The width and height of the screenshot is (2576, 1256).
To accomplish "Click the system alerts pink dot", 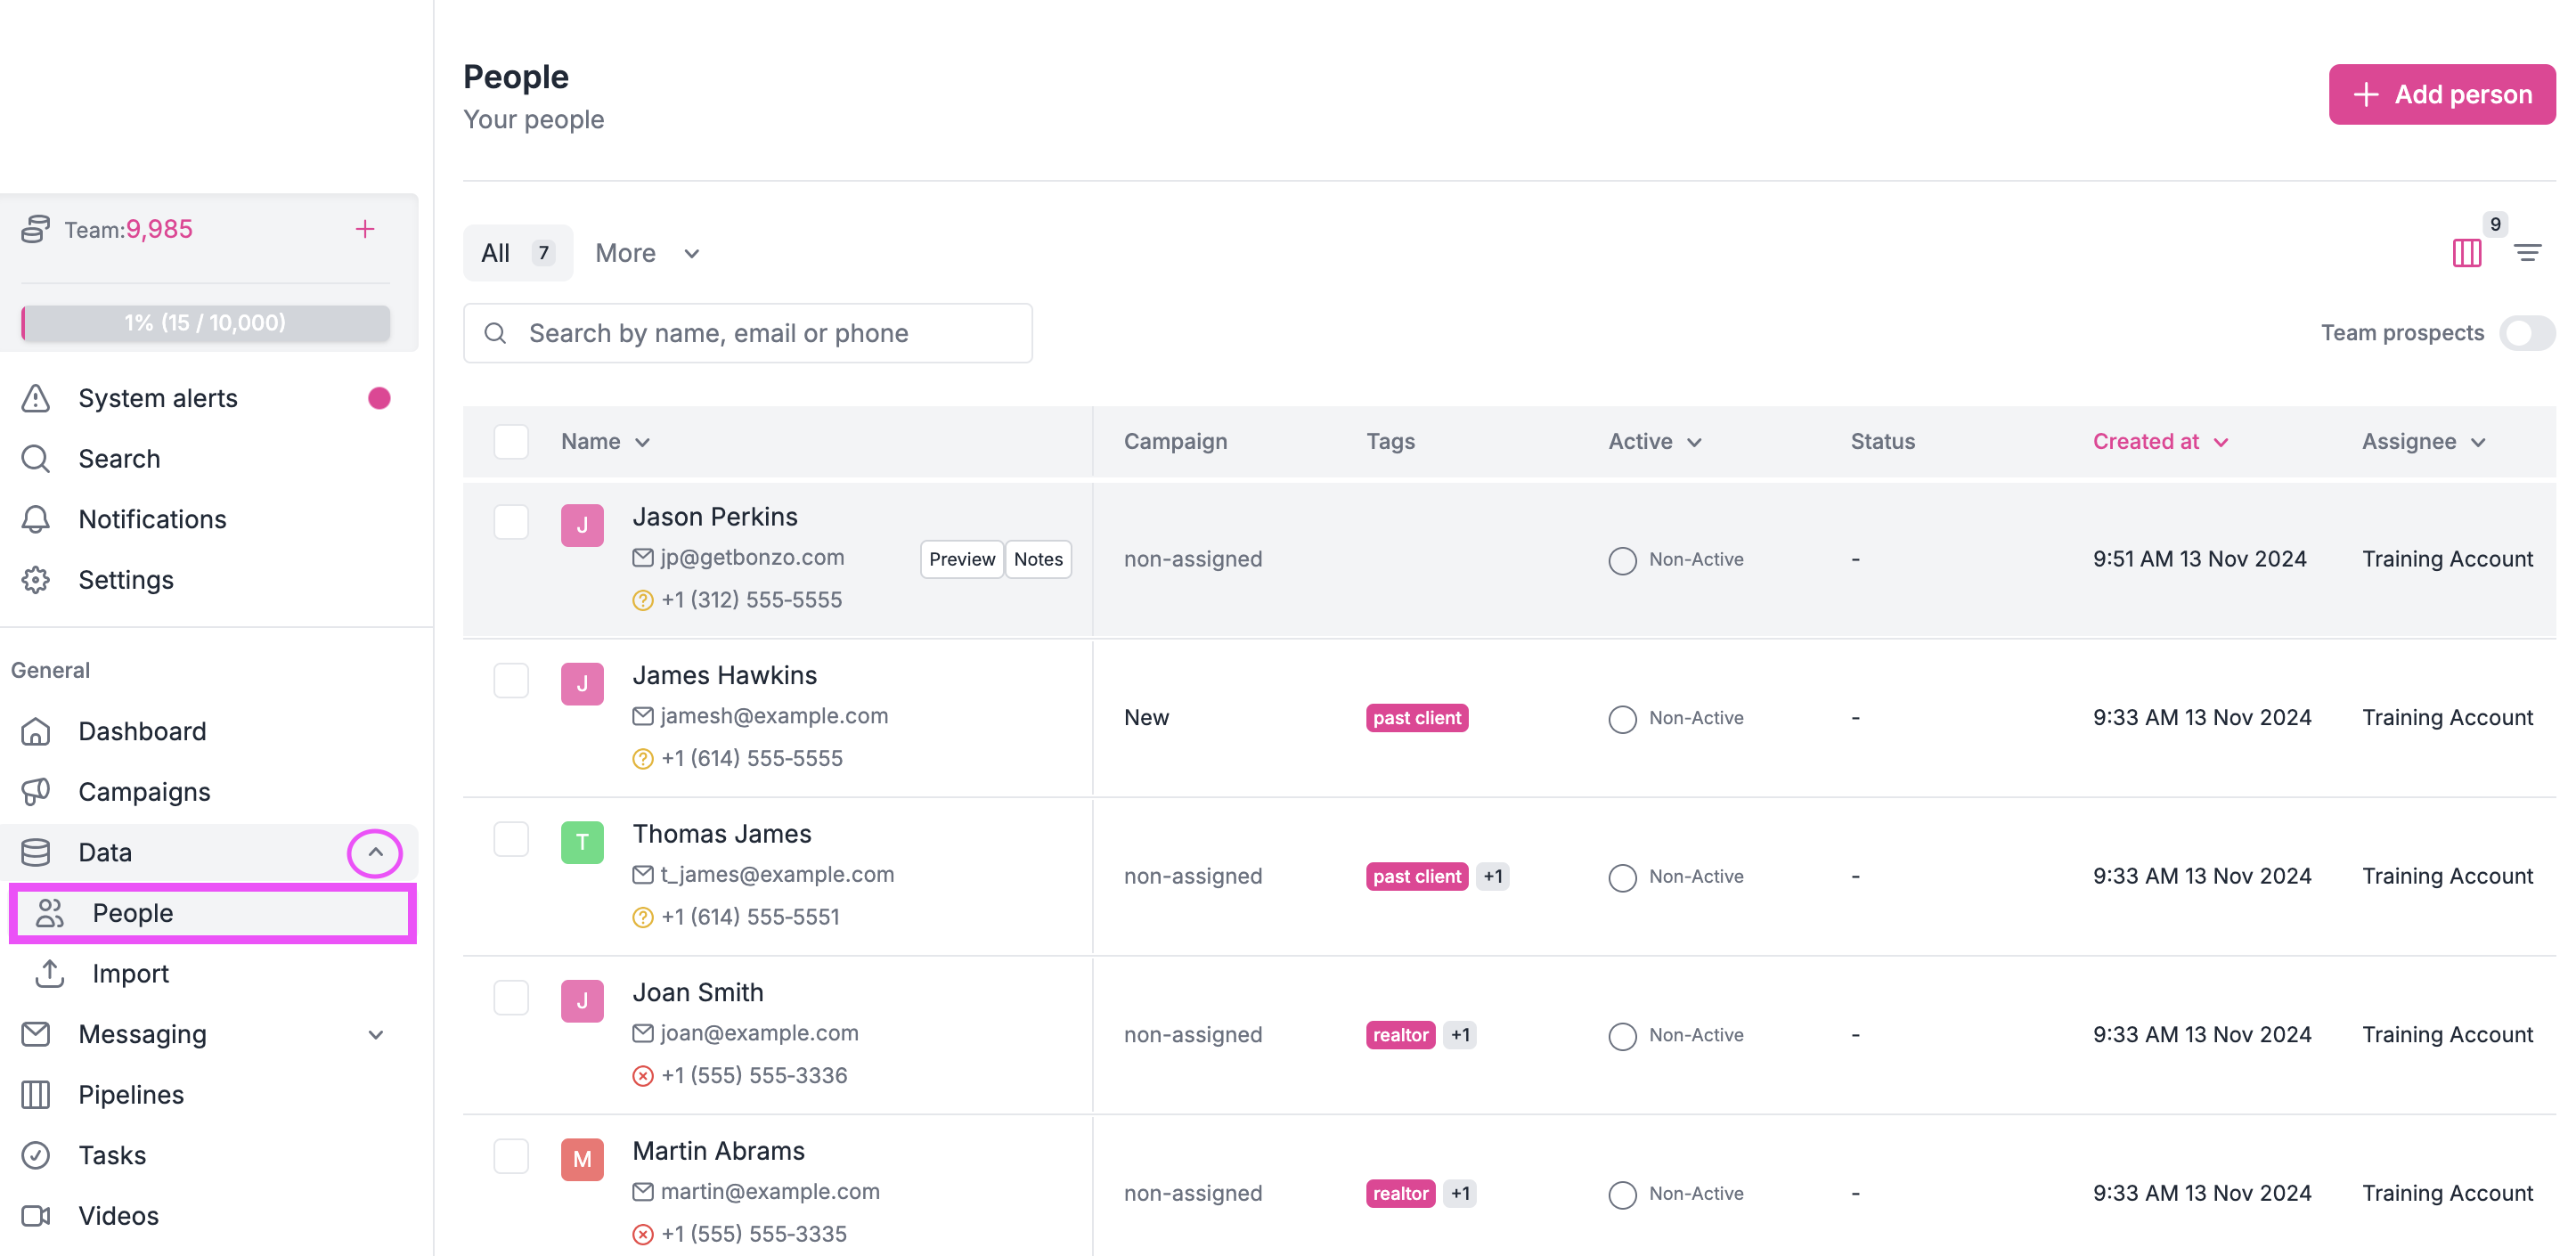I will click(379, 398).
